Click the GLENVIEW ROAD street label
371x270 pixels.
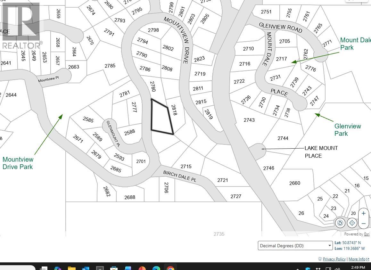(x=281, y=28)
